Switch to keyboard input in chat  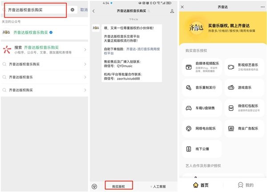click(x=94, y=186)
